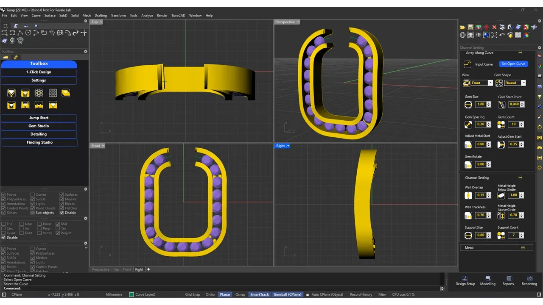543x305 pixels.
Task: Open the Modelling workspace icon
Action: click(487, 278)
